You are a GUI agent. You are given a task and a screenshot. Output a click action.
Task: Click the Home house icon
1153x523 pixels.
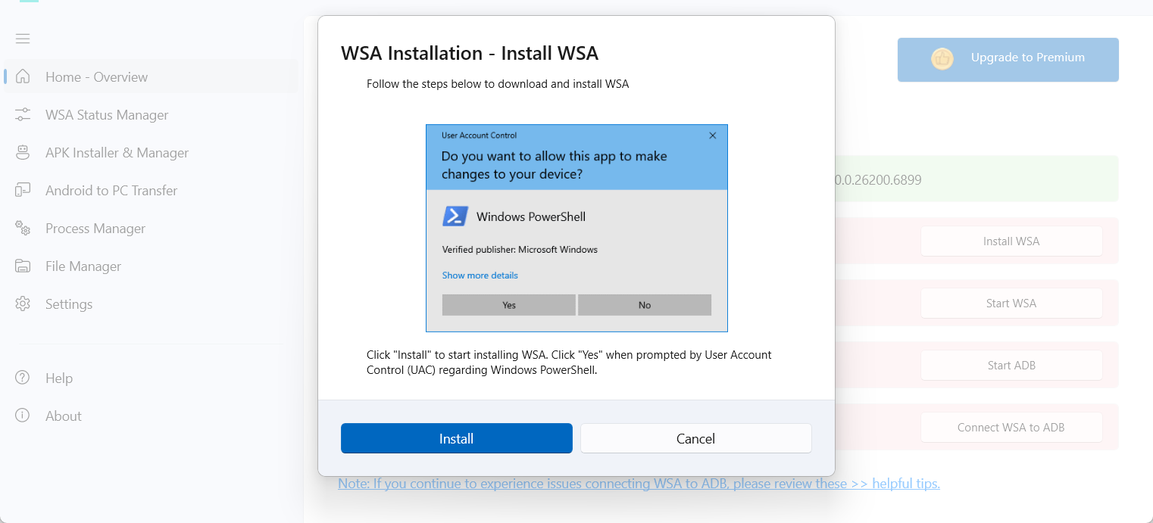pyautogui.click(x=23, y=76)
